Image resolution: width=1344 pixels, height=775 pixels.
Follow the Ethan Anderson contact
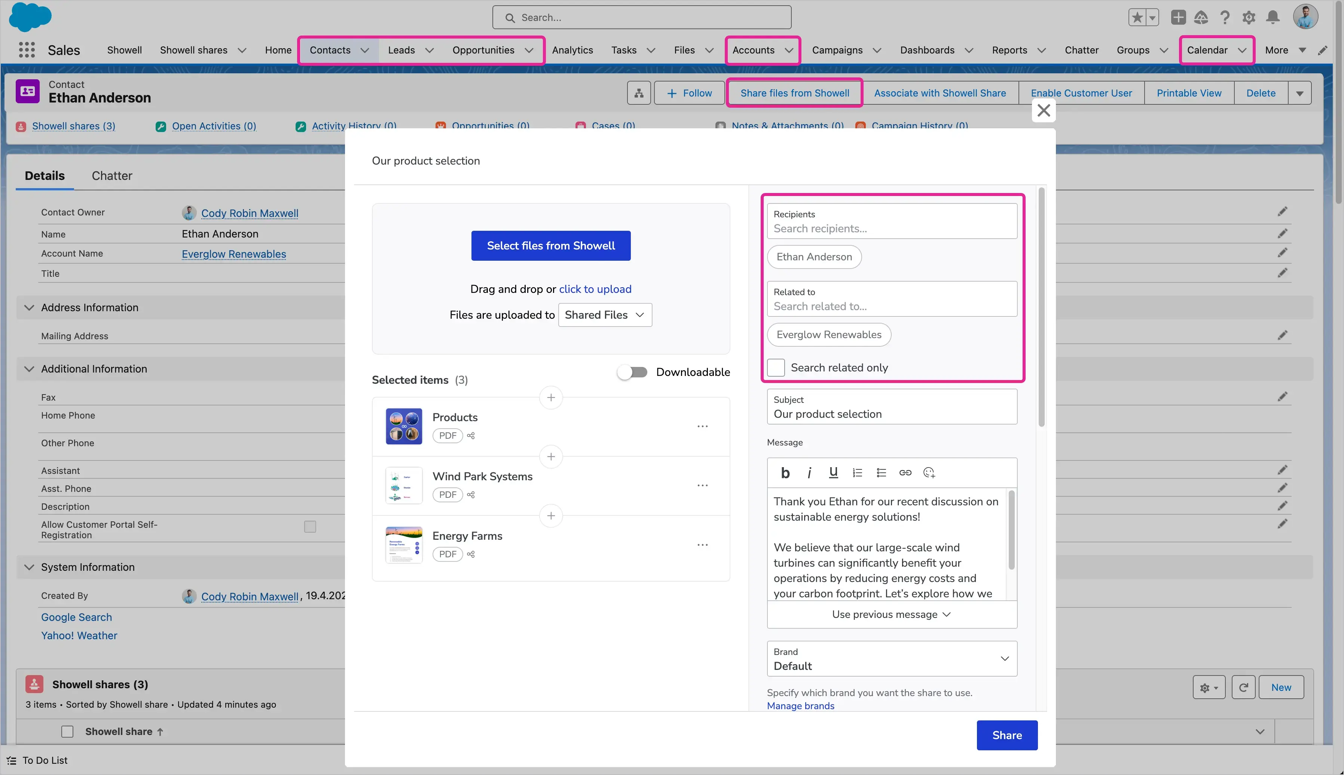coord(689,93)
